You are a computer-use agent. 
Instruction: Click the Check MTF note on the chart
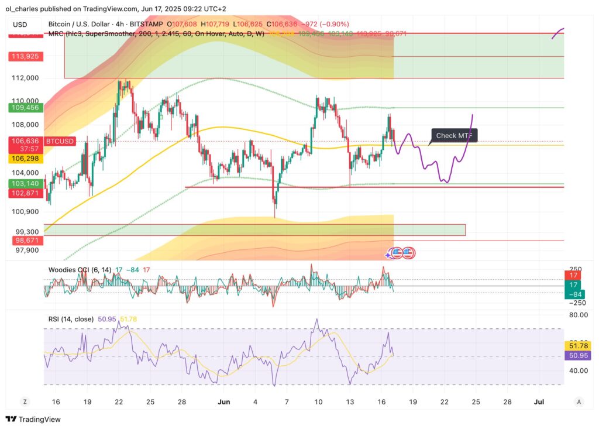coord(455,135)
